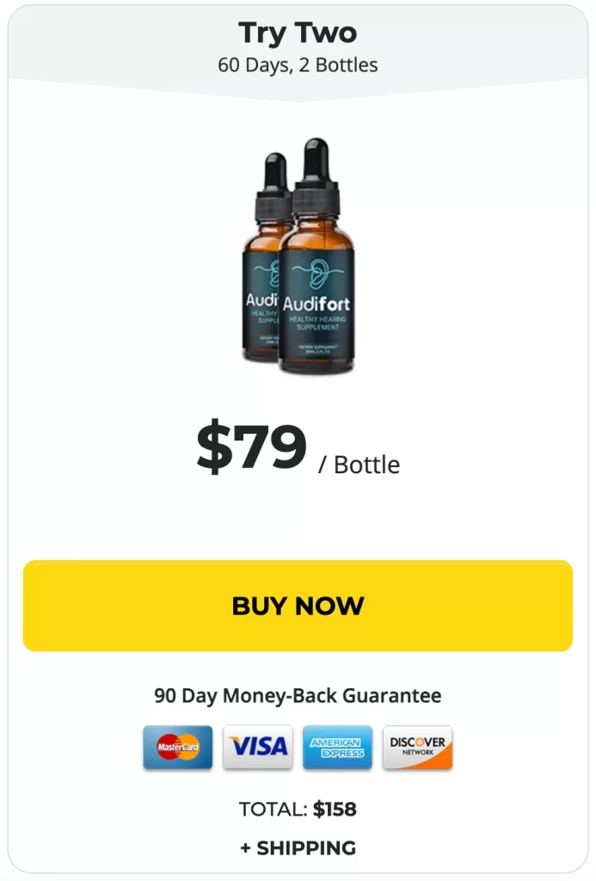Click the / Bottle label
596x881 pixels.
click(359, 465)
